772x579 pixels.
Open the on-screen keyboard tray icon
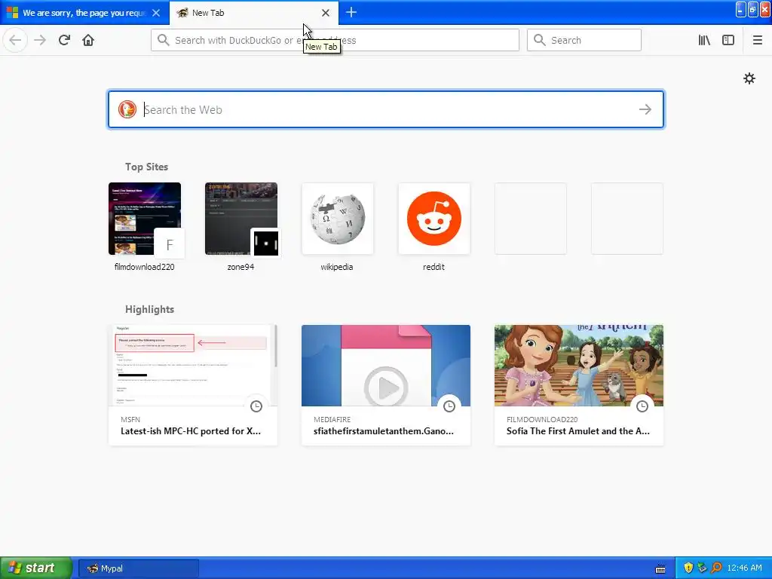[660, 568]
